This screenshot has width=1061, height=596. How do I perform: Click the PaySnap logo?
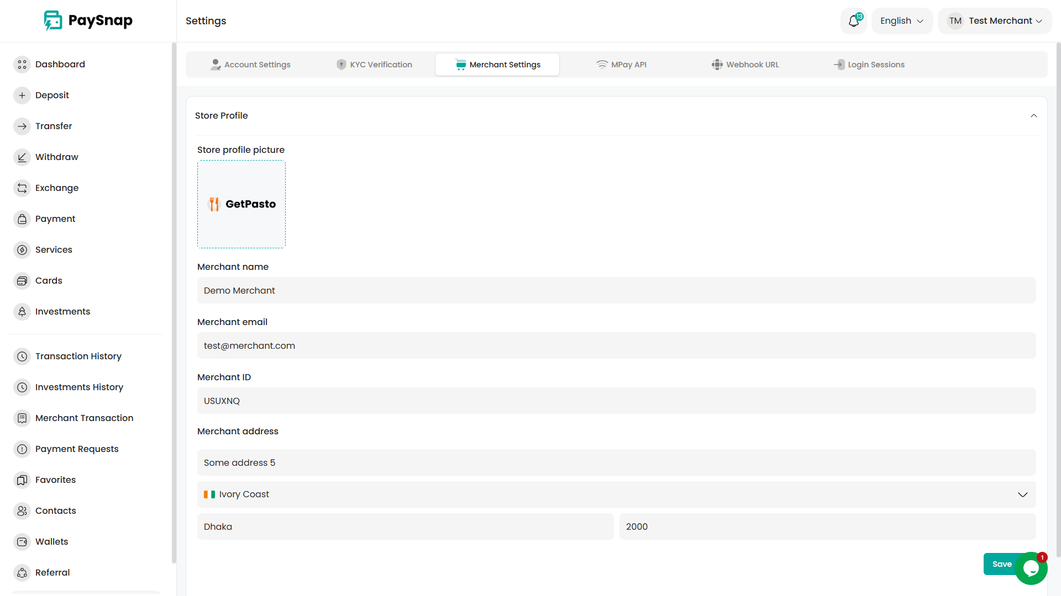pyautogui.click(x=88, y=21)
